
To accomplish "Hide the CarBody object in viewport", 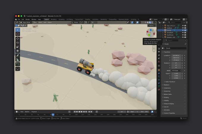I will point(183,28).
